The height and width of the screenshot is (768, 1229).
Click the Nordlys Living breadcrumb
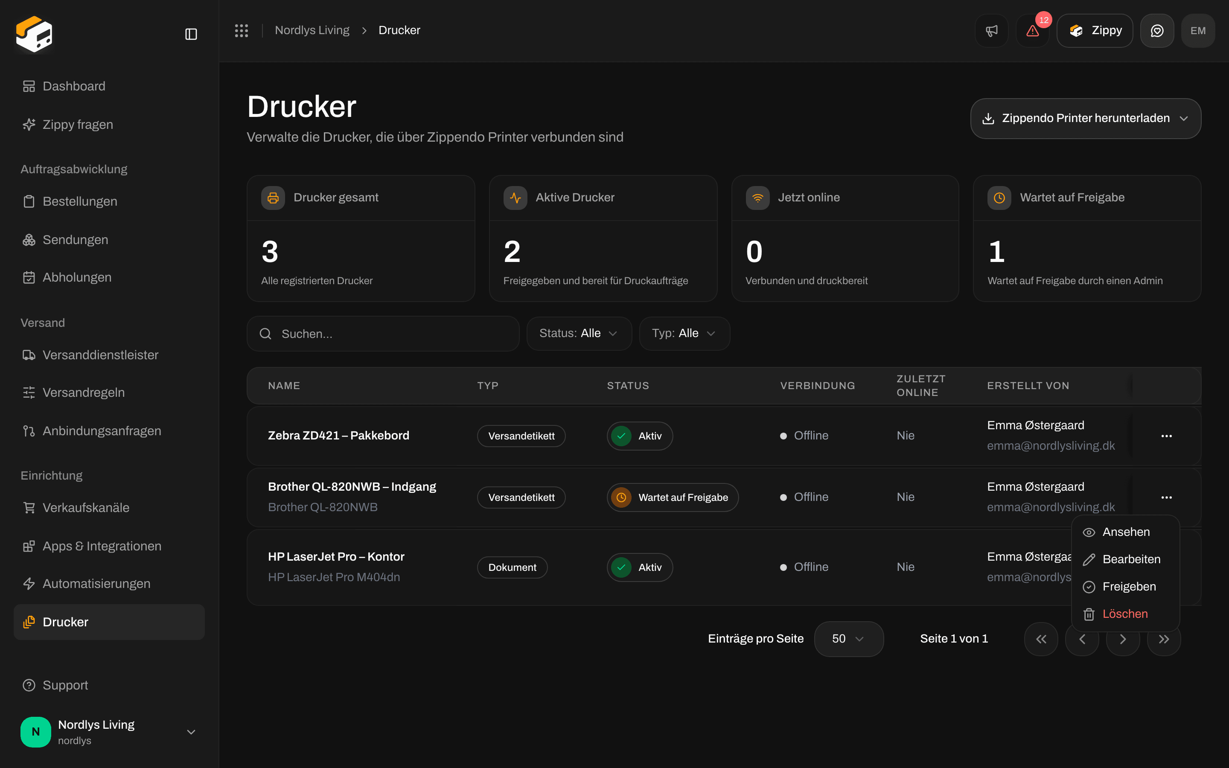coord(312,30)
